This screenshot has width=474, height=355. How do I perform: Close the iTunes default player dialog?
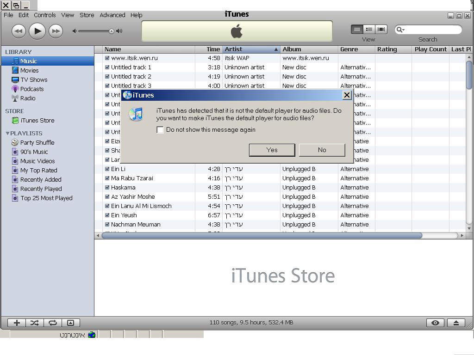click(x=347, y=95)
